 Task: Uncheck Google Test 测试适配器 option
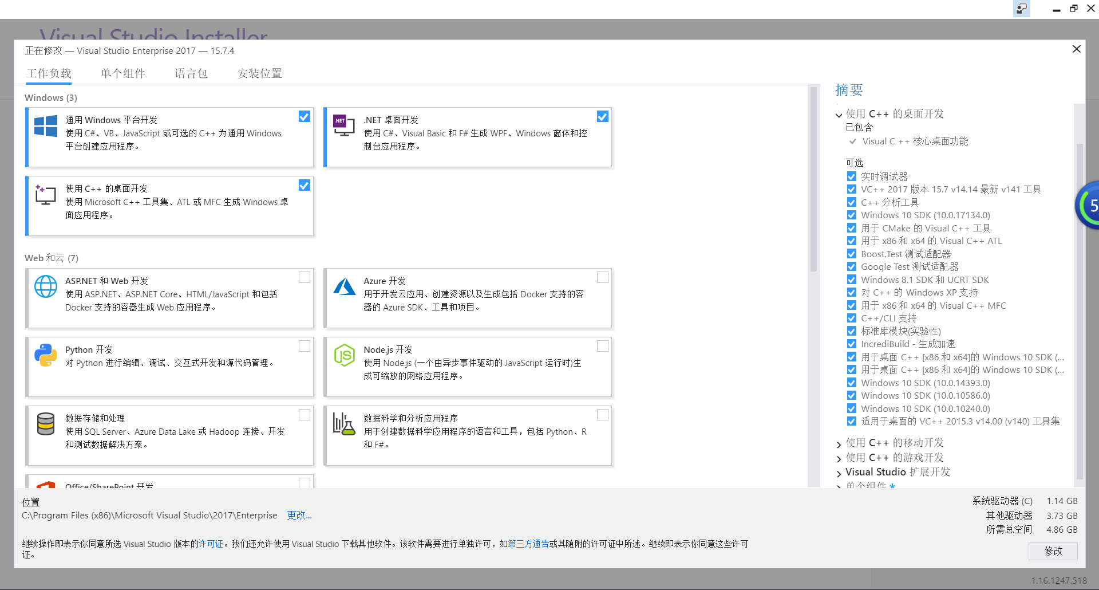pos(852,266)
